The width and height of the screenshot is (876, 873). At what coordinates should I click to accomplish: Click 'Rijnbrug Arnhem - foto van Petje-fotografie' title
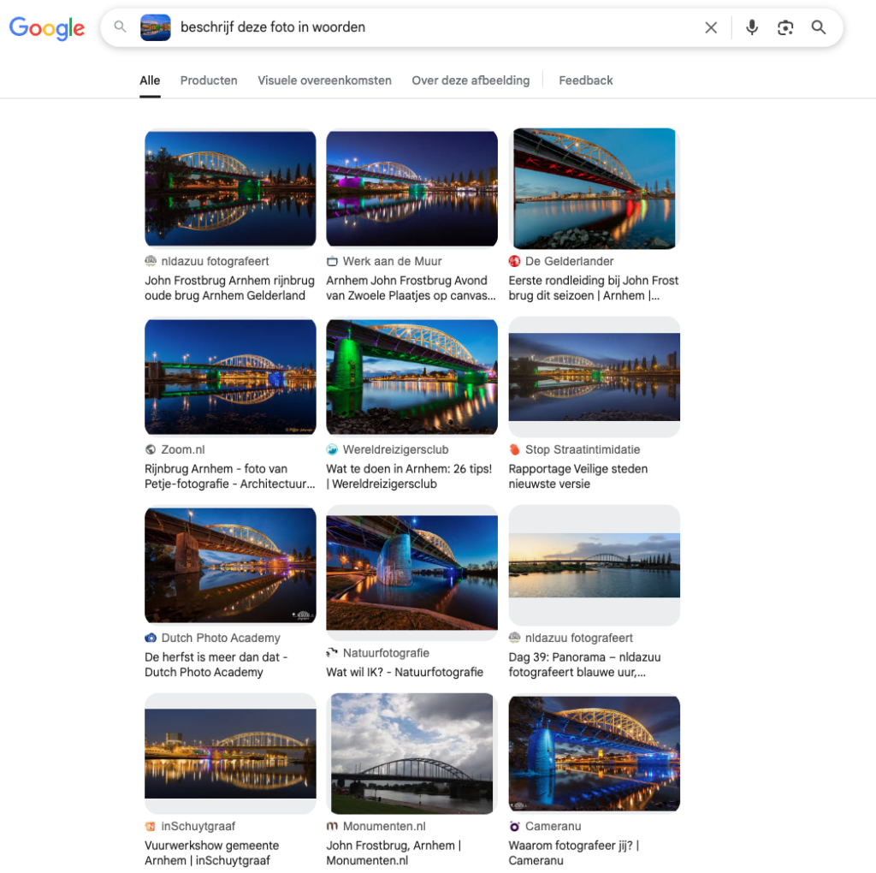click(x=229, y=476)
